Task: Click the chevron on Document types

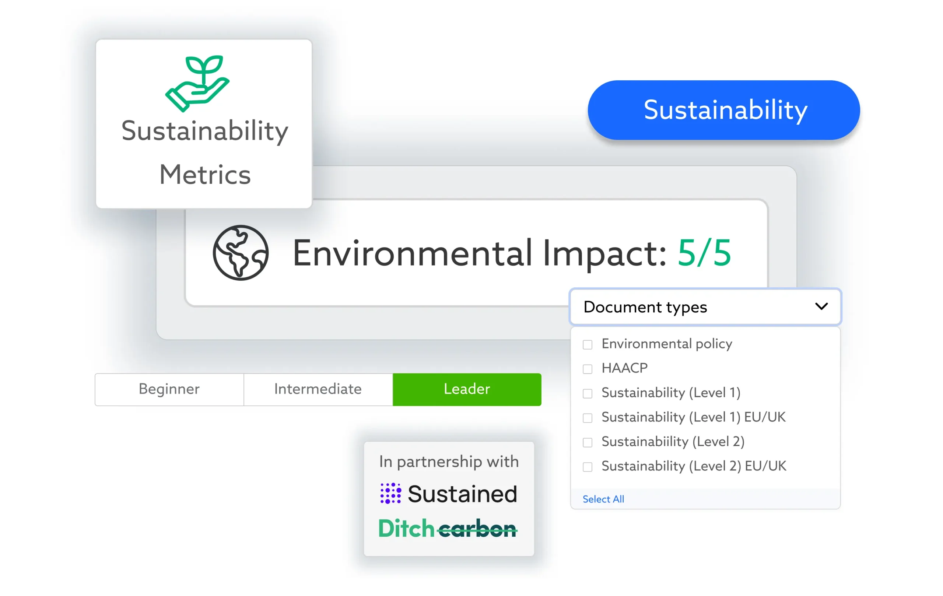Action: pos(821,307)
